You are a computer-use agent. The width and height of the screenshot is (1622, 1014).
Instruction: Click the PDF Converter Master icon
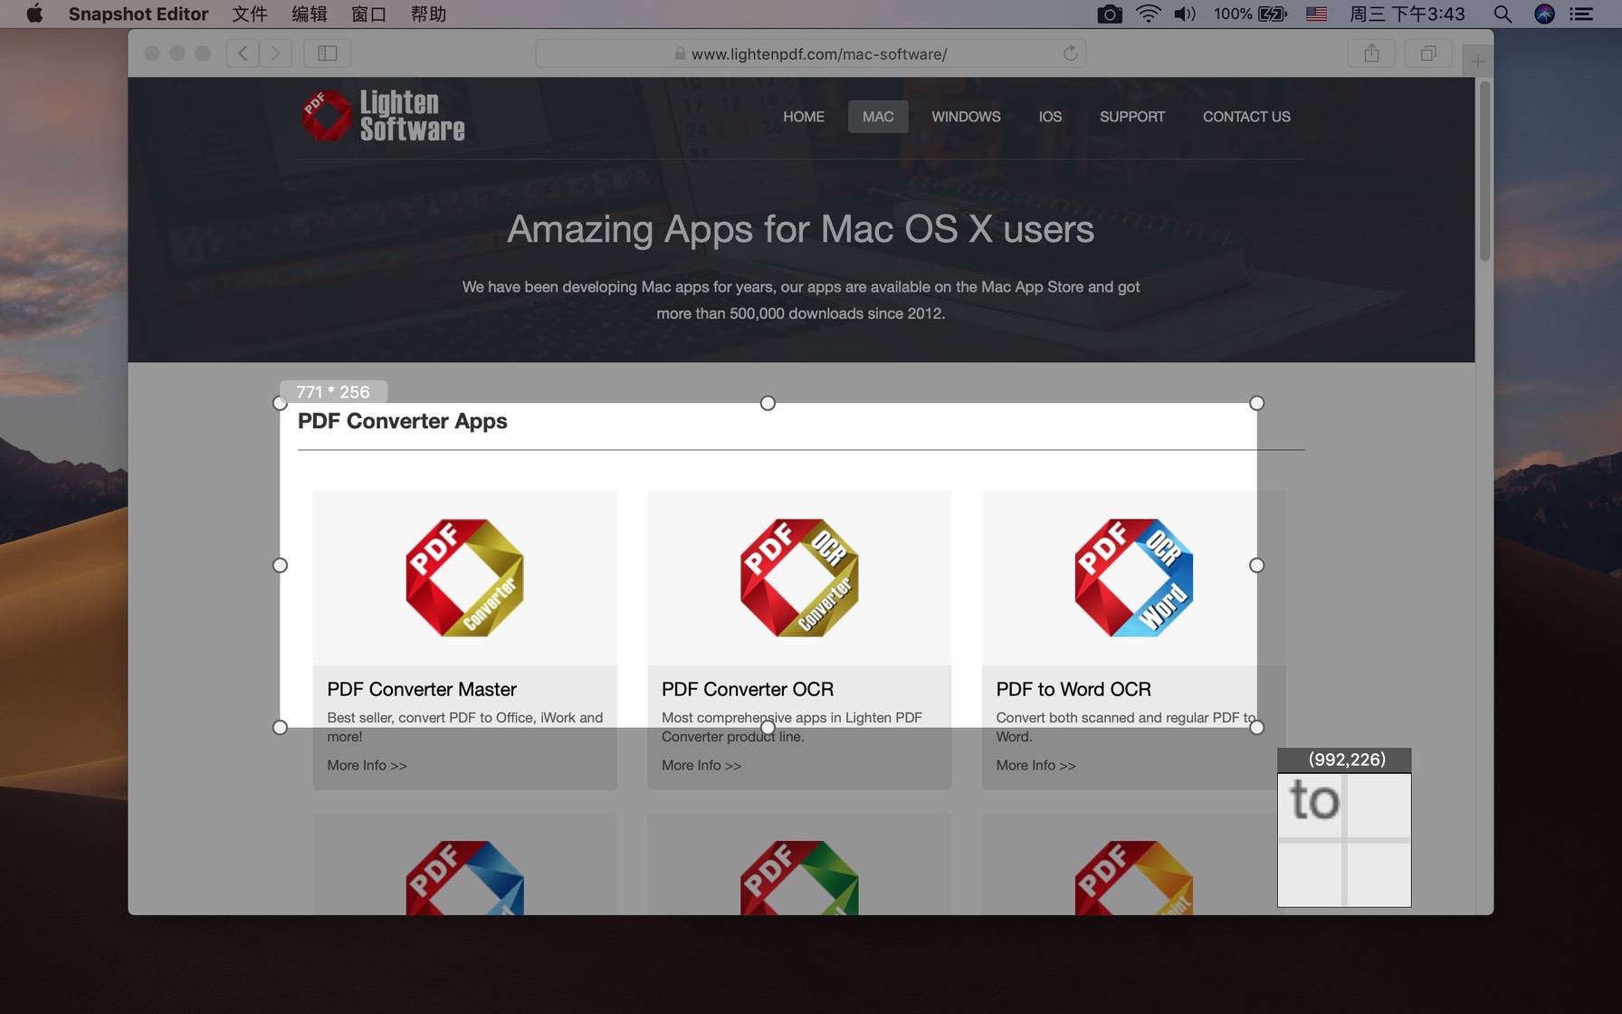coord(465,578)
